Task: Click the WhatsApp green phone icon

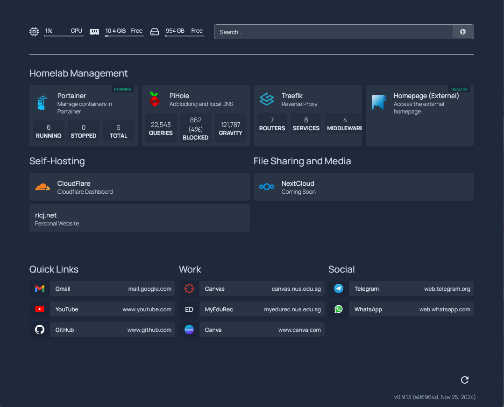Action: (339, 309)
